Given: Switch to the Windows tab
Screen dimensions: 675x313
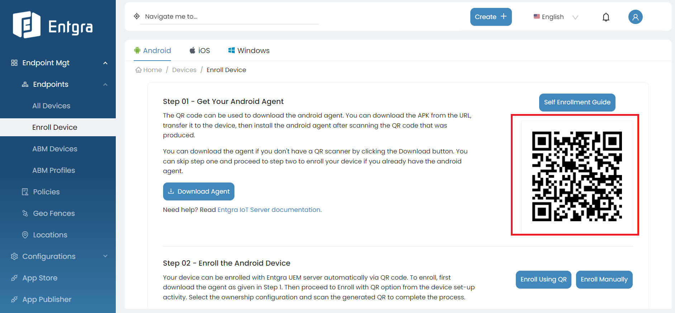Looking at the screenshot, I should tap(249, 51).
